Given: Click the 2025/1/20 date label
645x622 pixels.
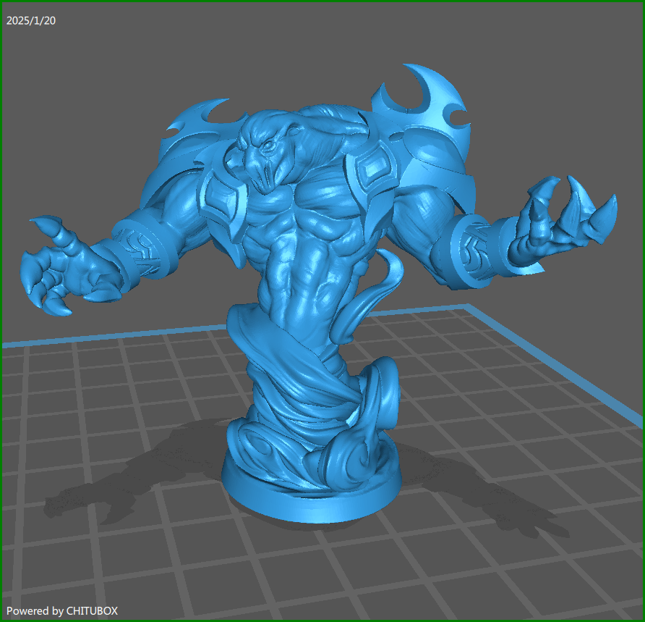Looking at the screenshot, I should coord(31,20).
